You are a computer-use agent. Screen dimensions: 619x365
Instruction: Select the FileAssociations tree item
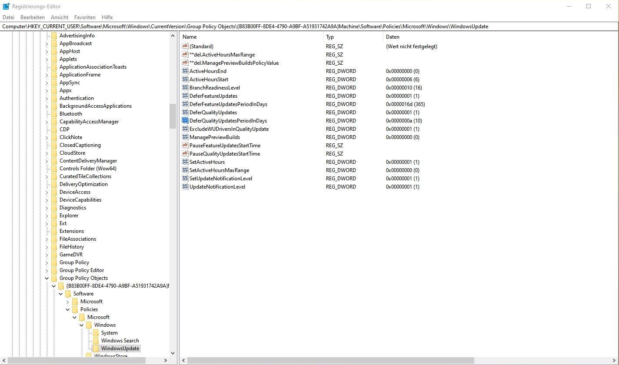78,239
